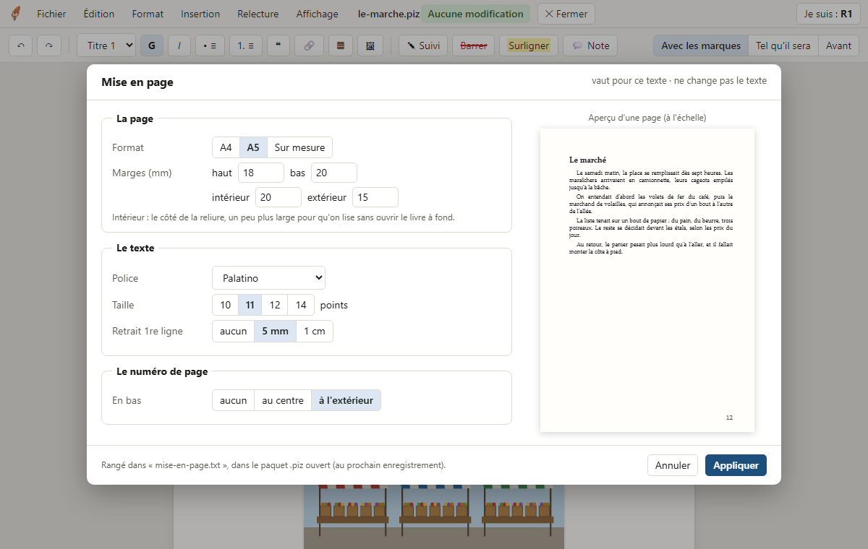Open the Police font dropdown
The height and width of the screenshot is (549, 868).
[x=268, y=278]
